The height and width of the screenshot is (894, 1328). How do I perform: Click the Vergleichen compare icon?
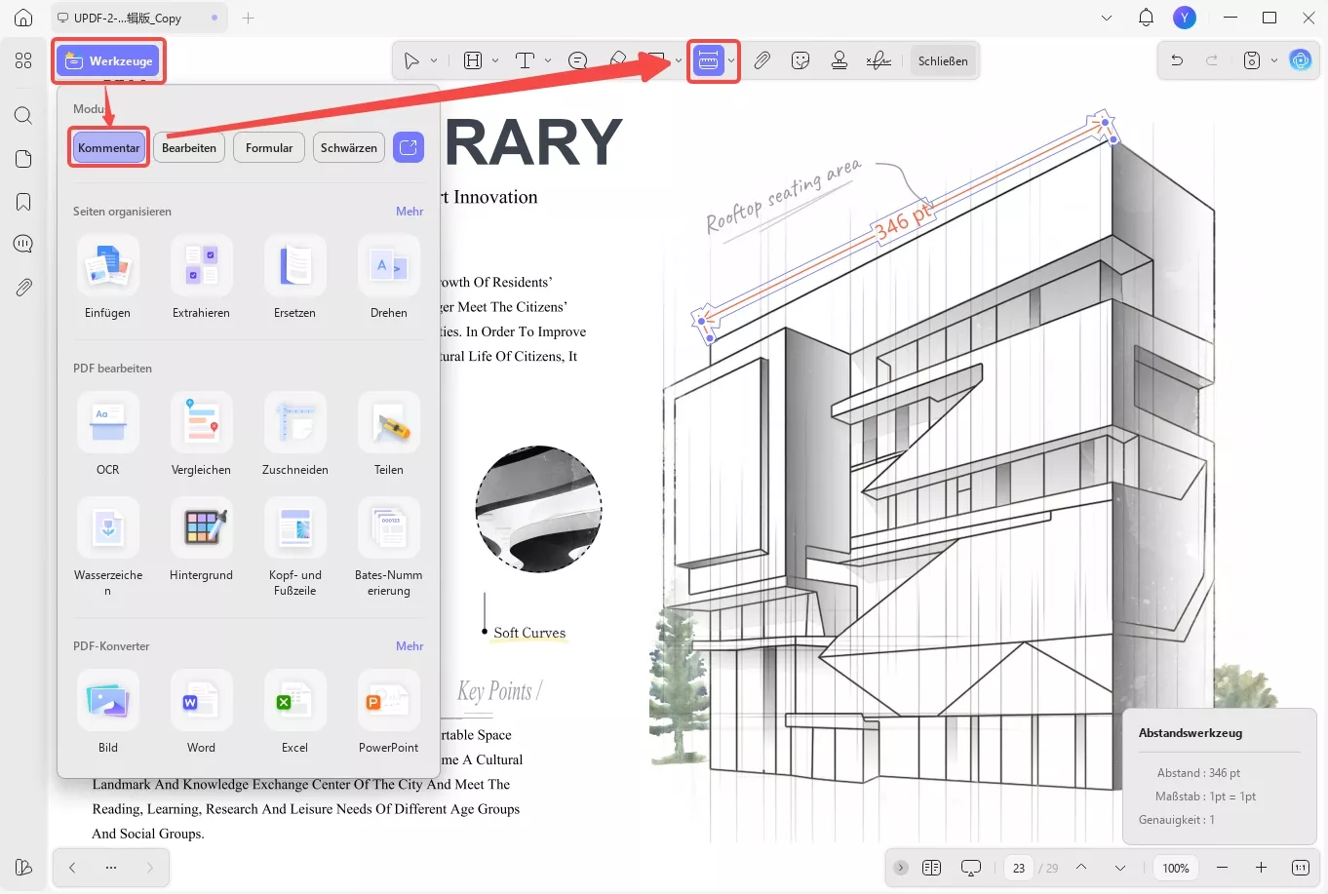[x=201, y=423]
